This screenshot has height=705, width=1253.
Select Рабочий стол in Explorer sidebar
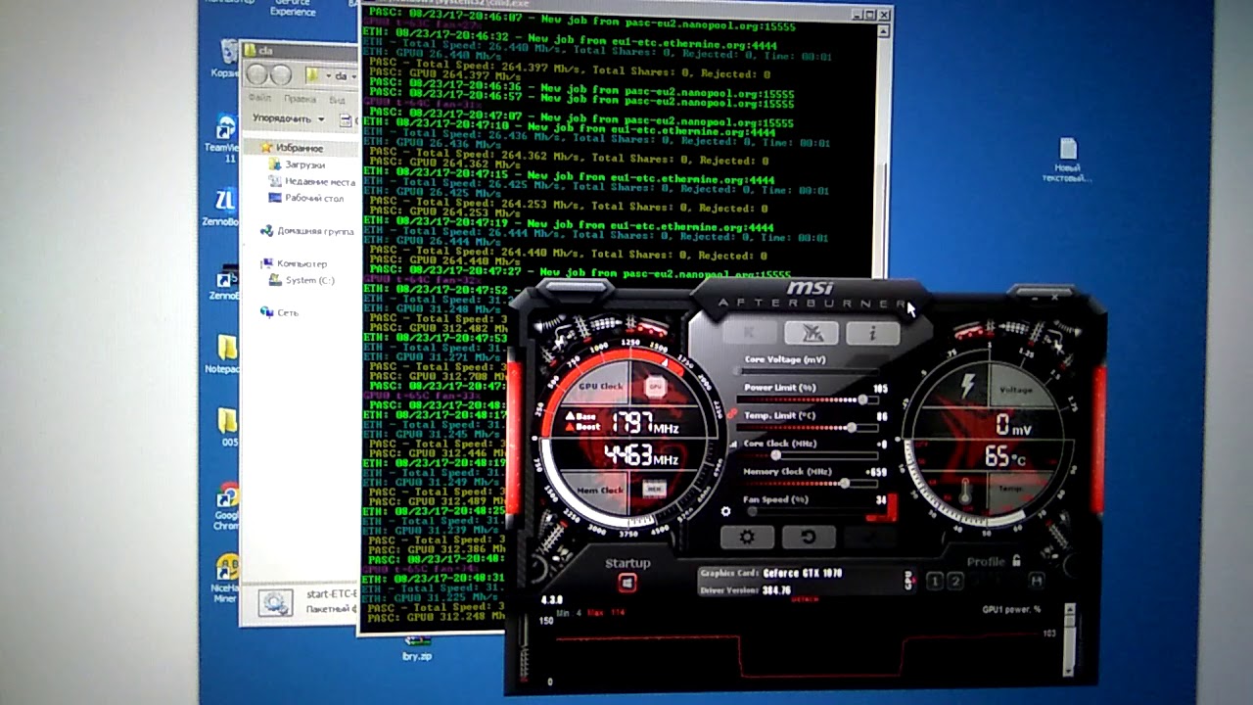tap(306, 198)
